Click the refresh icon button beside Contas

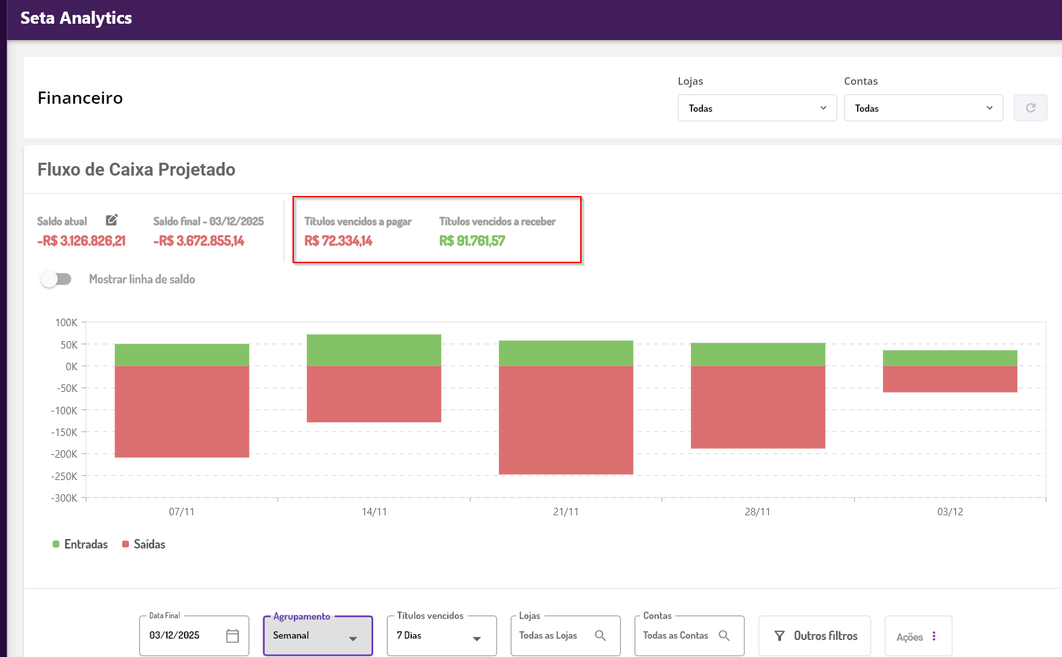point(1030,108)
